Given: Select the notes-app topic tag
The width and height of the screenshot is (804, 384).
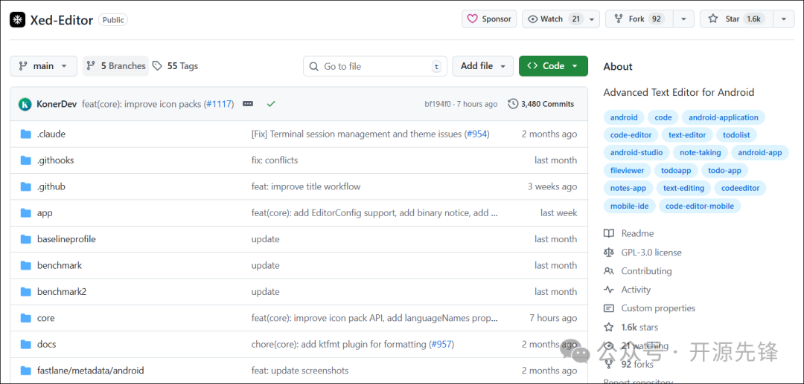Looking at the screenshot, I should tap(628, 188).
